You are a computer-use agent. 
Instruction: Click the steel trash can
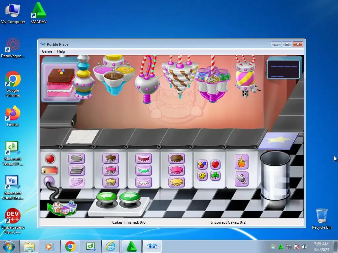point(275,175)
